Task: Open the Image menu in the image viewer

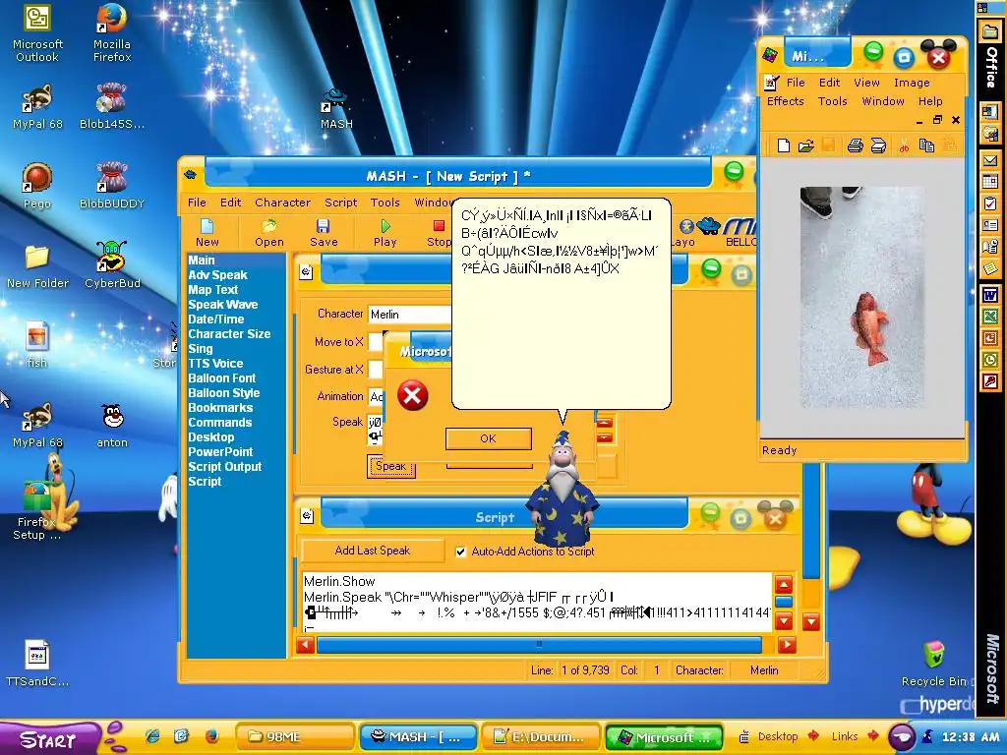Action: [x=912, y=83]
